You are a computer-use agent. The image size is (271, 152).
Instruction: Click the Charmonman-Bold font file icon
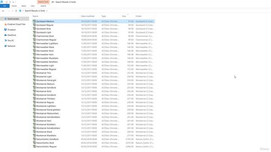34,36
